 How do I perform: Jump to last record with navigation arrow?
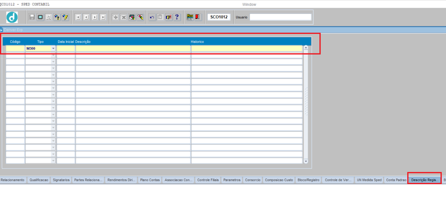pos(103,17)
